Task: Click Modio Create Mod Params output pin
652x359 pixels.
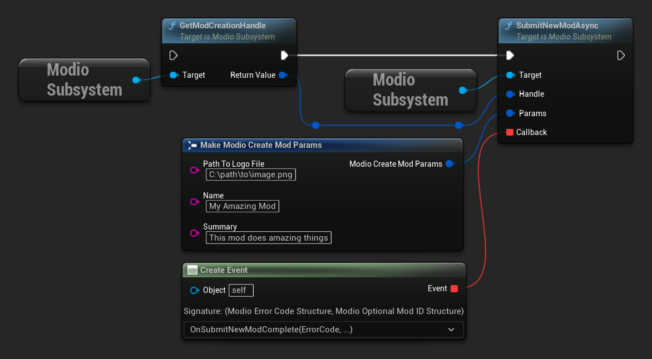Action: [450, 164]
